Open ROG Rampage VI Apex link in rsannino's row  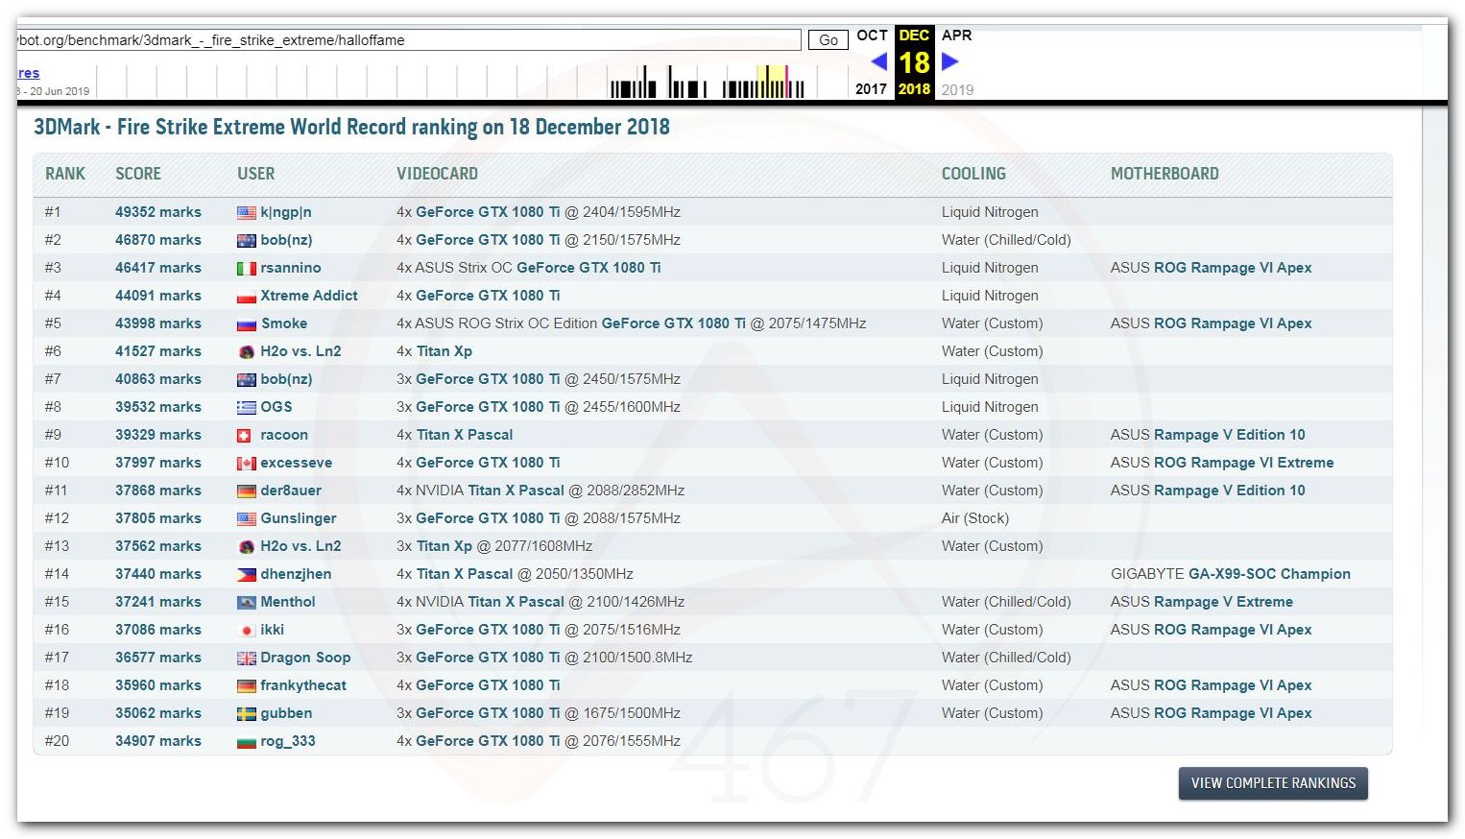1233,268
